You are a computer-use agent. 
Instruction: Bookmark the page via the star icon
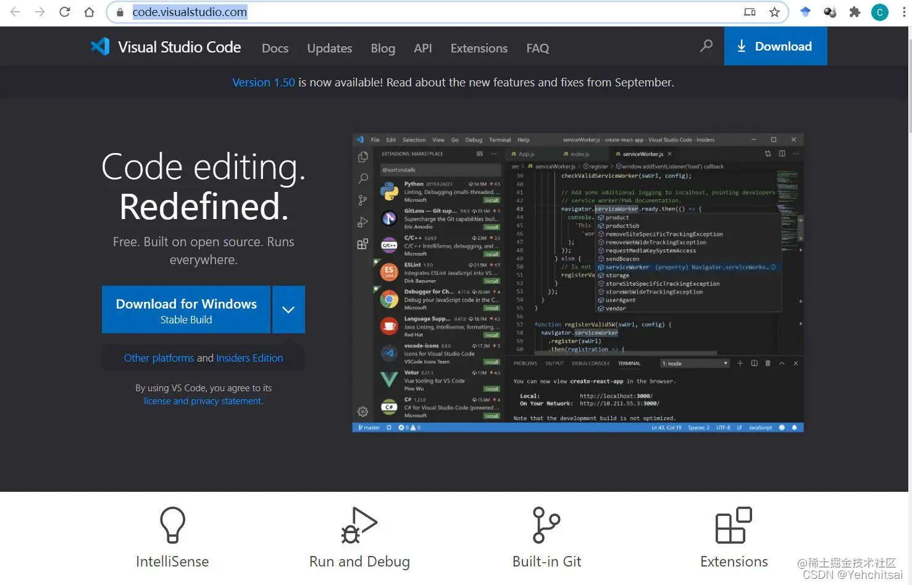774,12
